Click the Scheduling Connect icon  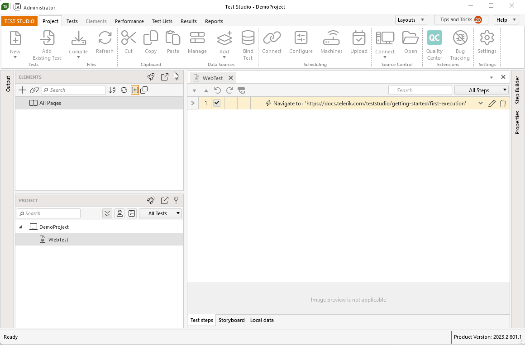click(272, 38)
